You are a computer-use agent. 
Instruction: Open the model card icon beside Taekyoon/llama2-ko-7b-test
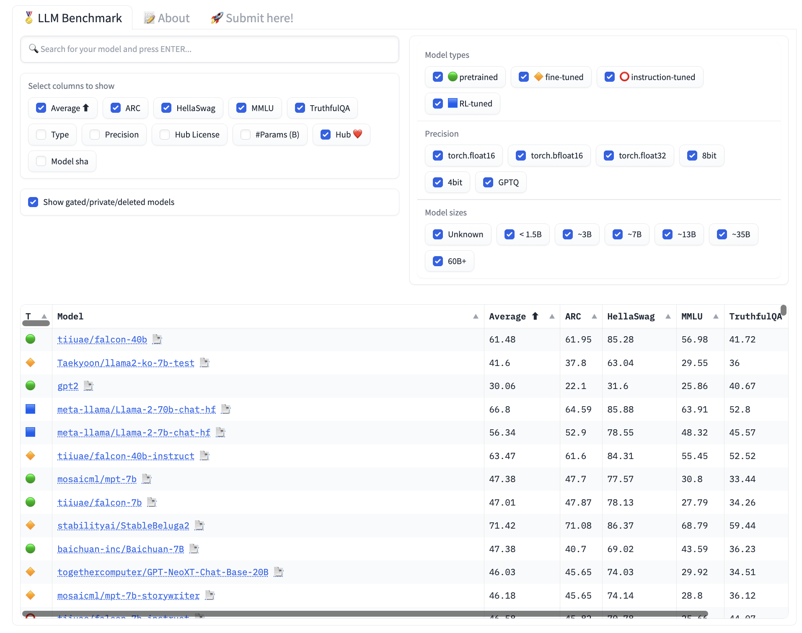pyautogui.click(x=204, y=363)
